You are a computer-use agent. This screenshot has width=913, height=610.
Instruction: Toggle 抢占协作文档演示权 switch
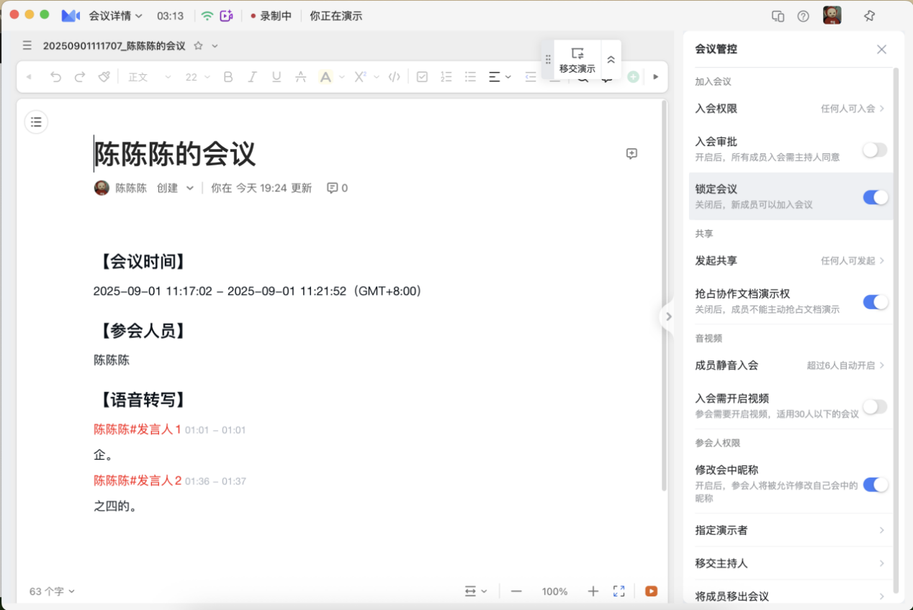pos(875,302)
